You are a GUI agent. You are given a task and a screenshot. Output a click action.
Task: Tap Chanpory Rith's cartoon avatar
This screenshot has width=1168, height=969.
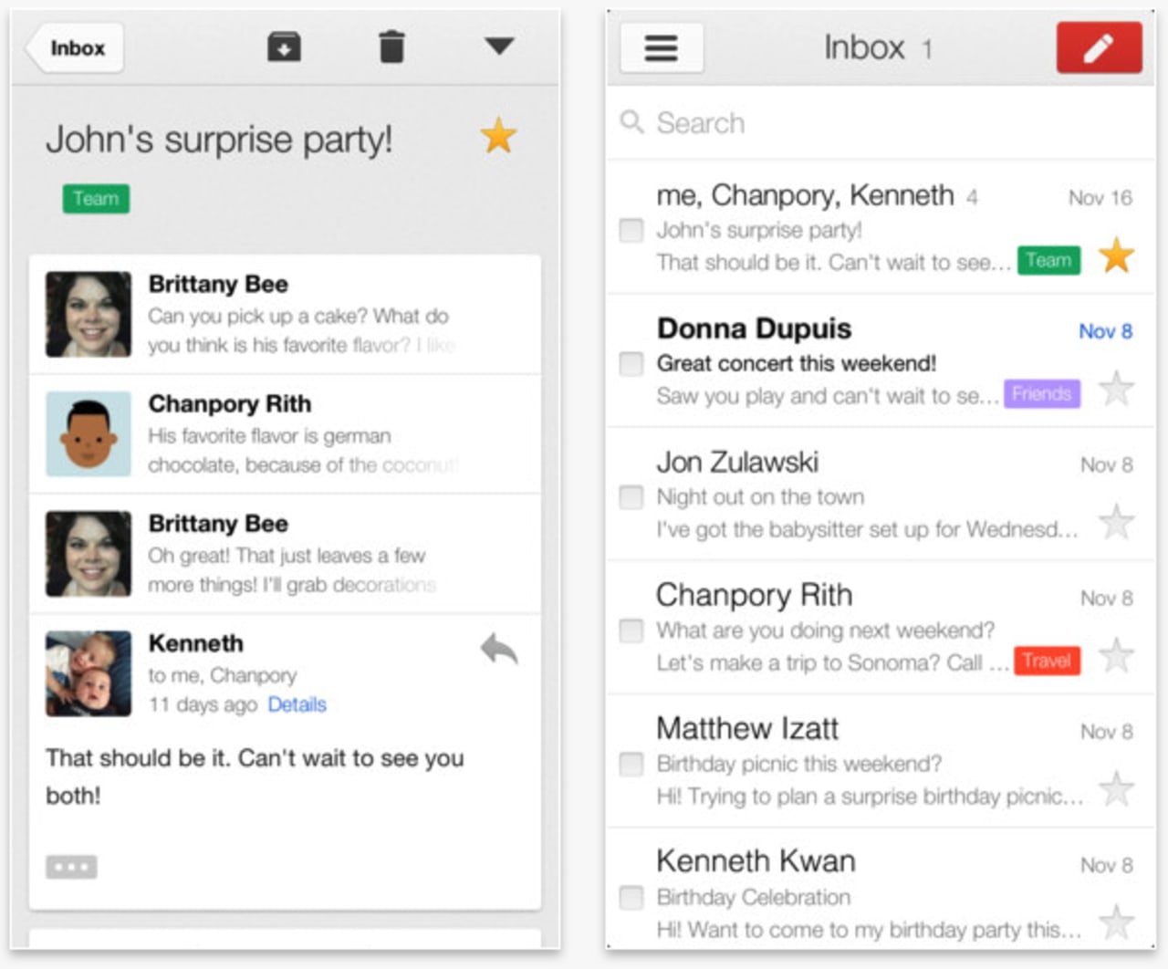[x=89, y=433]
